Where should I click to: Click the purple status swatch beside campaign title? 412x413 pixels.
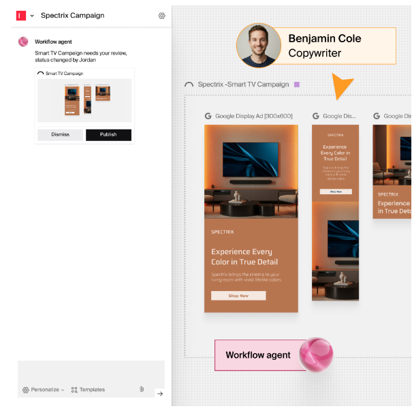[x=297, y=85]
